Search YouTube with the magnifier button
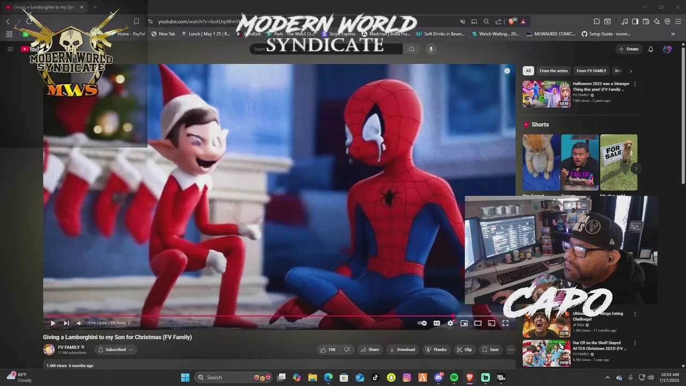 coord(412,49)
